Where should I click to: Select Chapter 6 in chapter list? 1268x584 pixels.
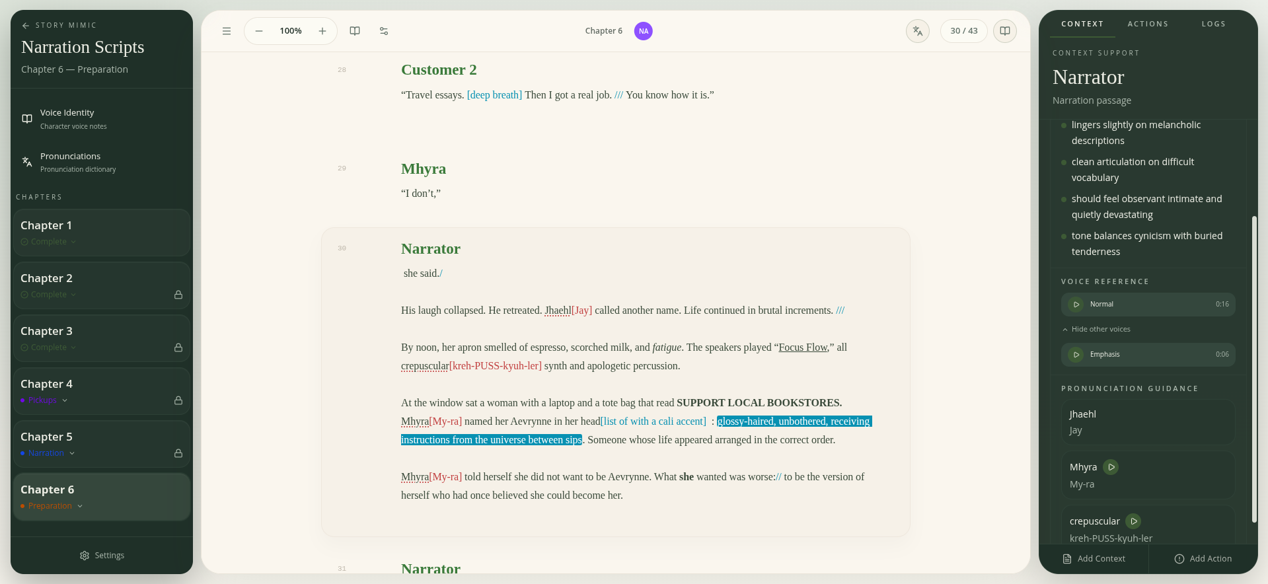[102, 497]
